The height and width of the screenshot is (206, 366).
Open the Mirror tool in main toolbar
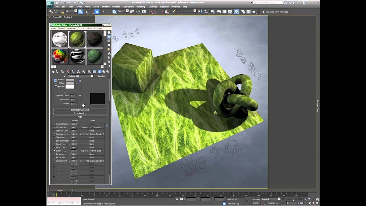200,12
